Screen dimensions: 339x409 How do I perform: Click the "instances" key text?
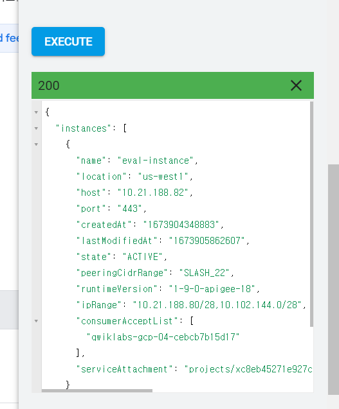click(84, 128)
